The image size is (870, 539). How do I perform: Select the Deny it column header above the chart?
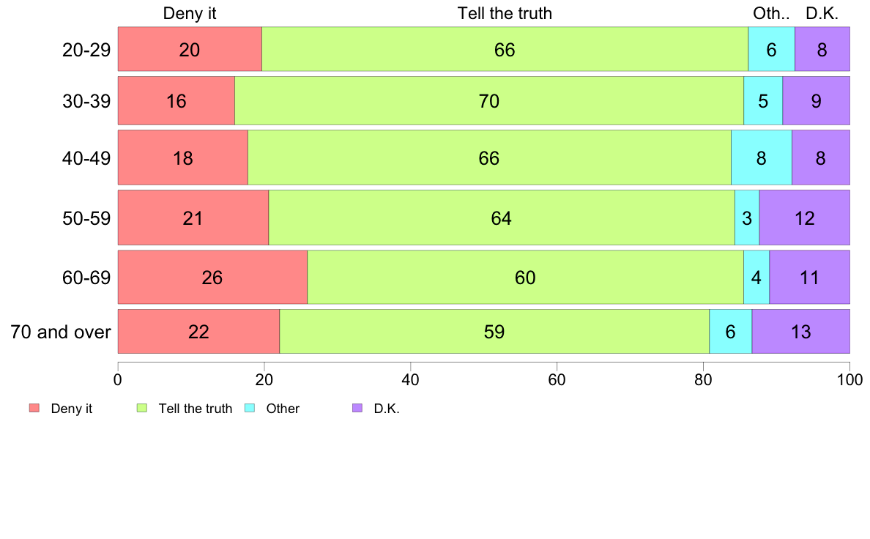[x=190, y=13]
